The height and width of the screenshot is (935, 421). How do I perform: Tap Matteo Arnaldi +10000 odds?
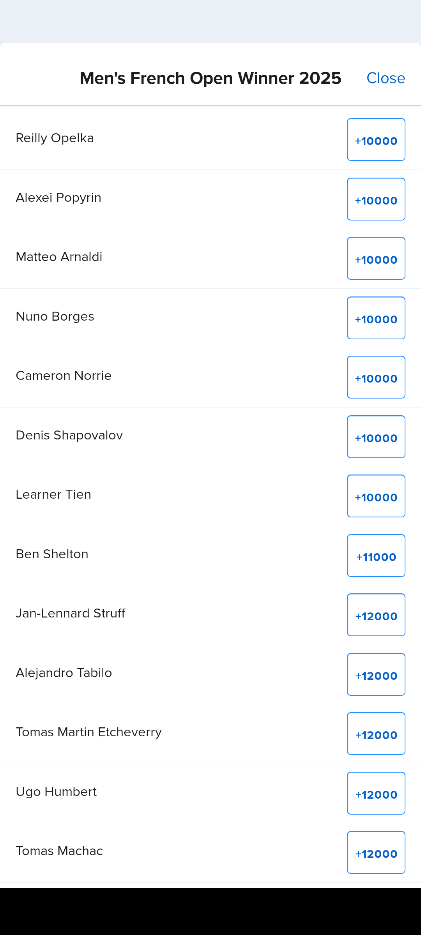tap(376, 259)
